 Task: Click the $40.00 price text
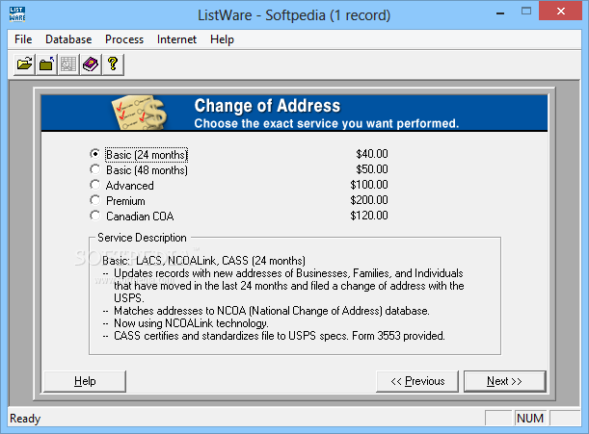[x=372, y=154]
